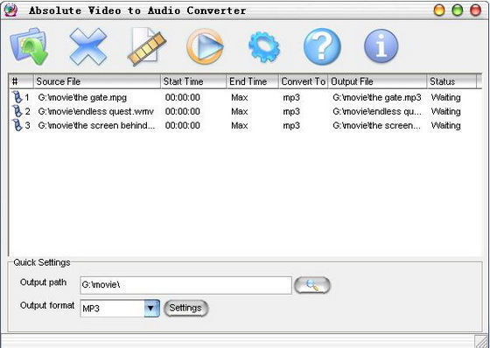Start conversion with the play icon
490x348 pixels.
coord(205,46)
